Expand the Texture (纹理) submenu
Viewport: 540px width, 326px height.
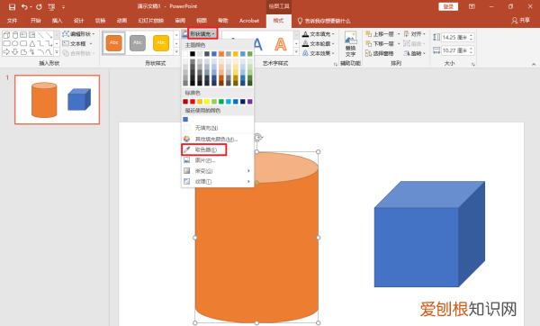coord(218,181)
